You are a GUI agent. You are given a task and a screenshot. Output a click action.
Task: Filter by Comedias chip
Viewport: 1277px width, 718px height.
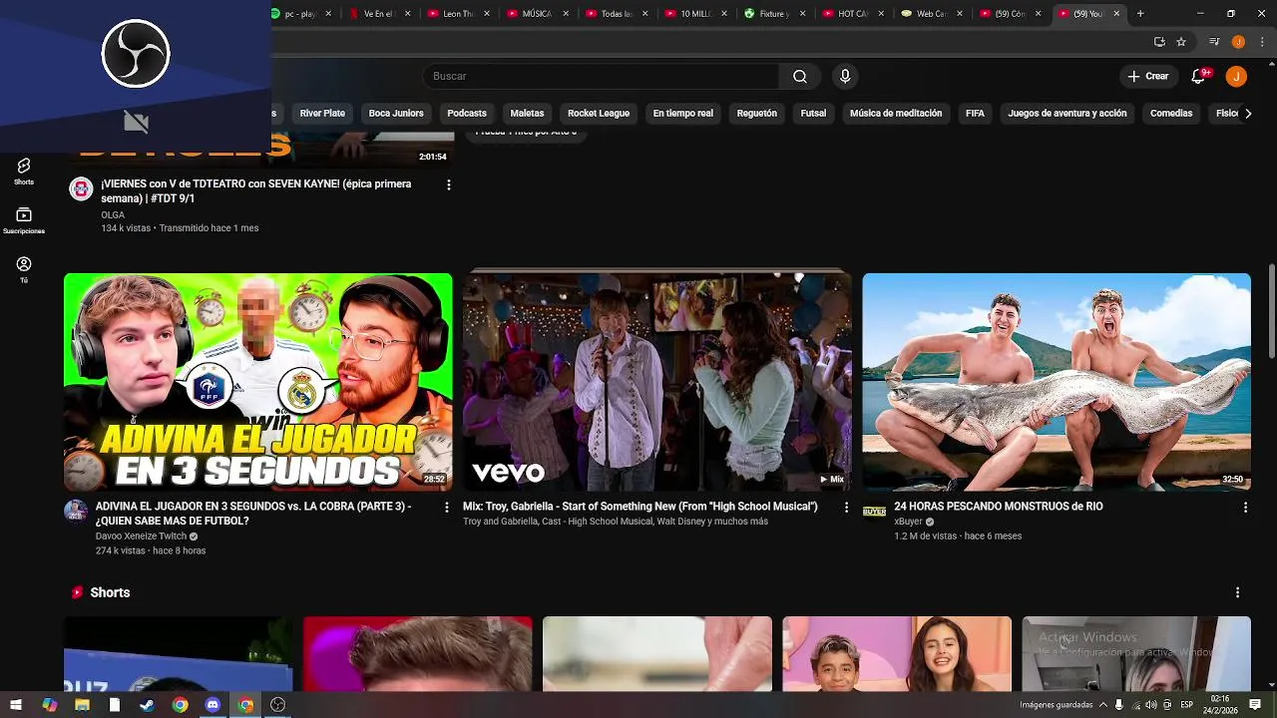pos(1171,114)
